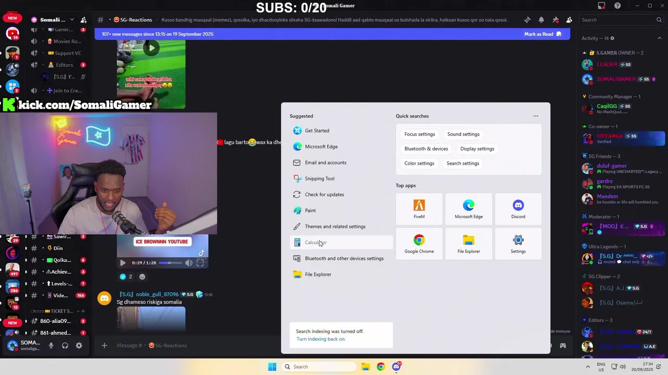Screen dimensions: 668x375
Task: Mute the Discord microphone
Action: click(x=51, y=345)
